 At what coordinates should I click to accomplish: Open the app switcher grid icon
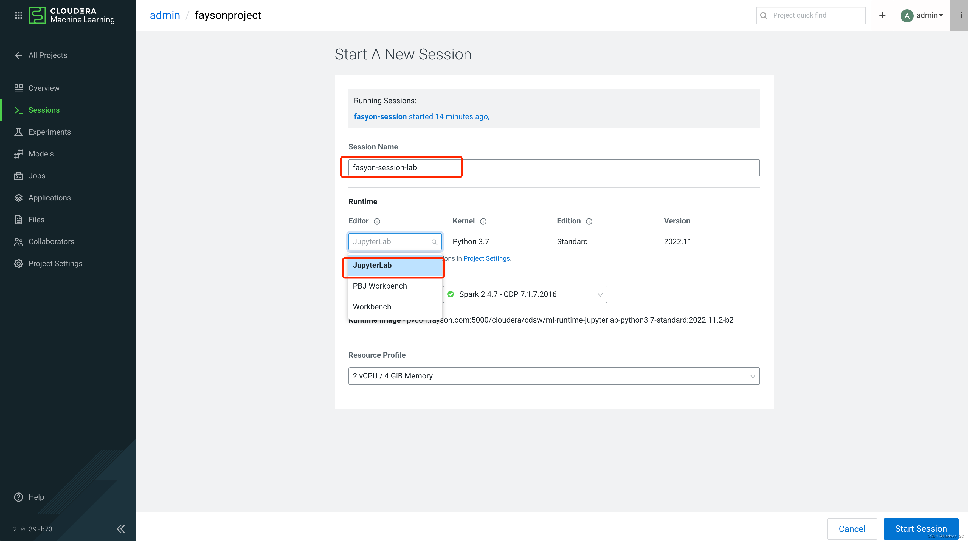pos(18,15)
